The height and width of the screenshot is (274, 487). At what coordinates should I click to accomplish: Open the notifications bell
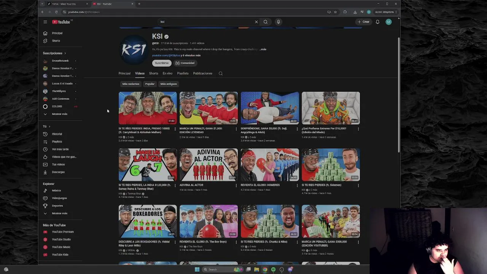click(377, 22)
